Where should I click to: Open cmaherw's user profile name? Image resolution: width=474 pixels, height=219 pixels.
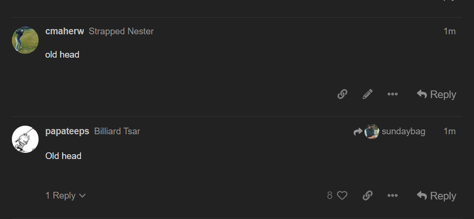(x=65, y=31)
